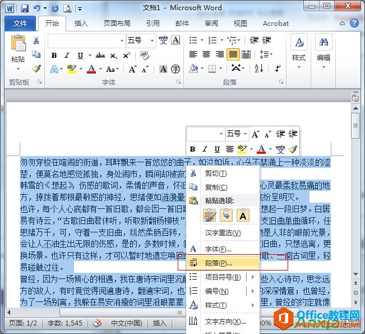Open the font name dropdown in ribbon

click(x=122, y=40)
